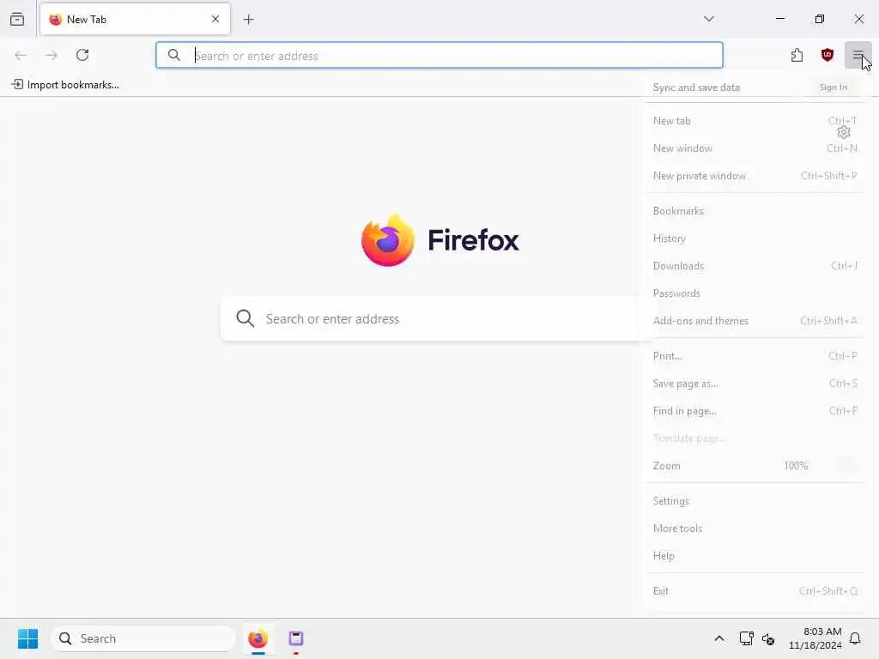Open the clock and date in taskbar

coord(815,638)
